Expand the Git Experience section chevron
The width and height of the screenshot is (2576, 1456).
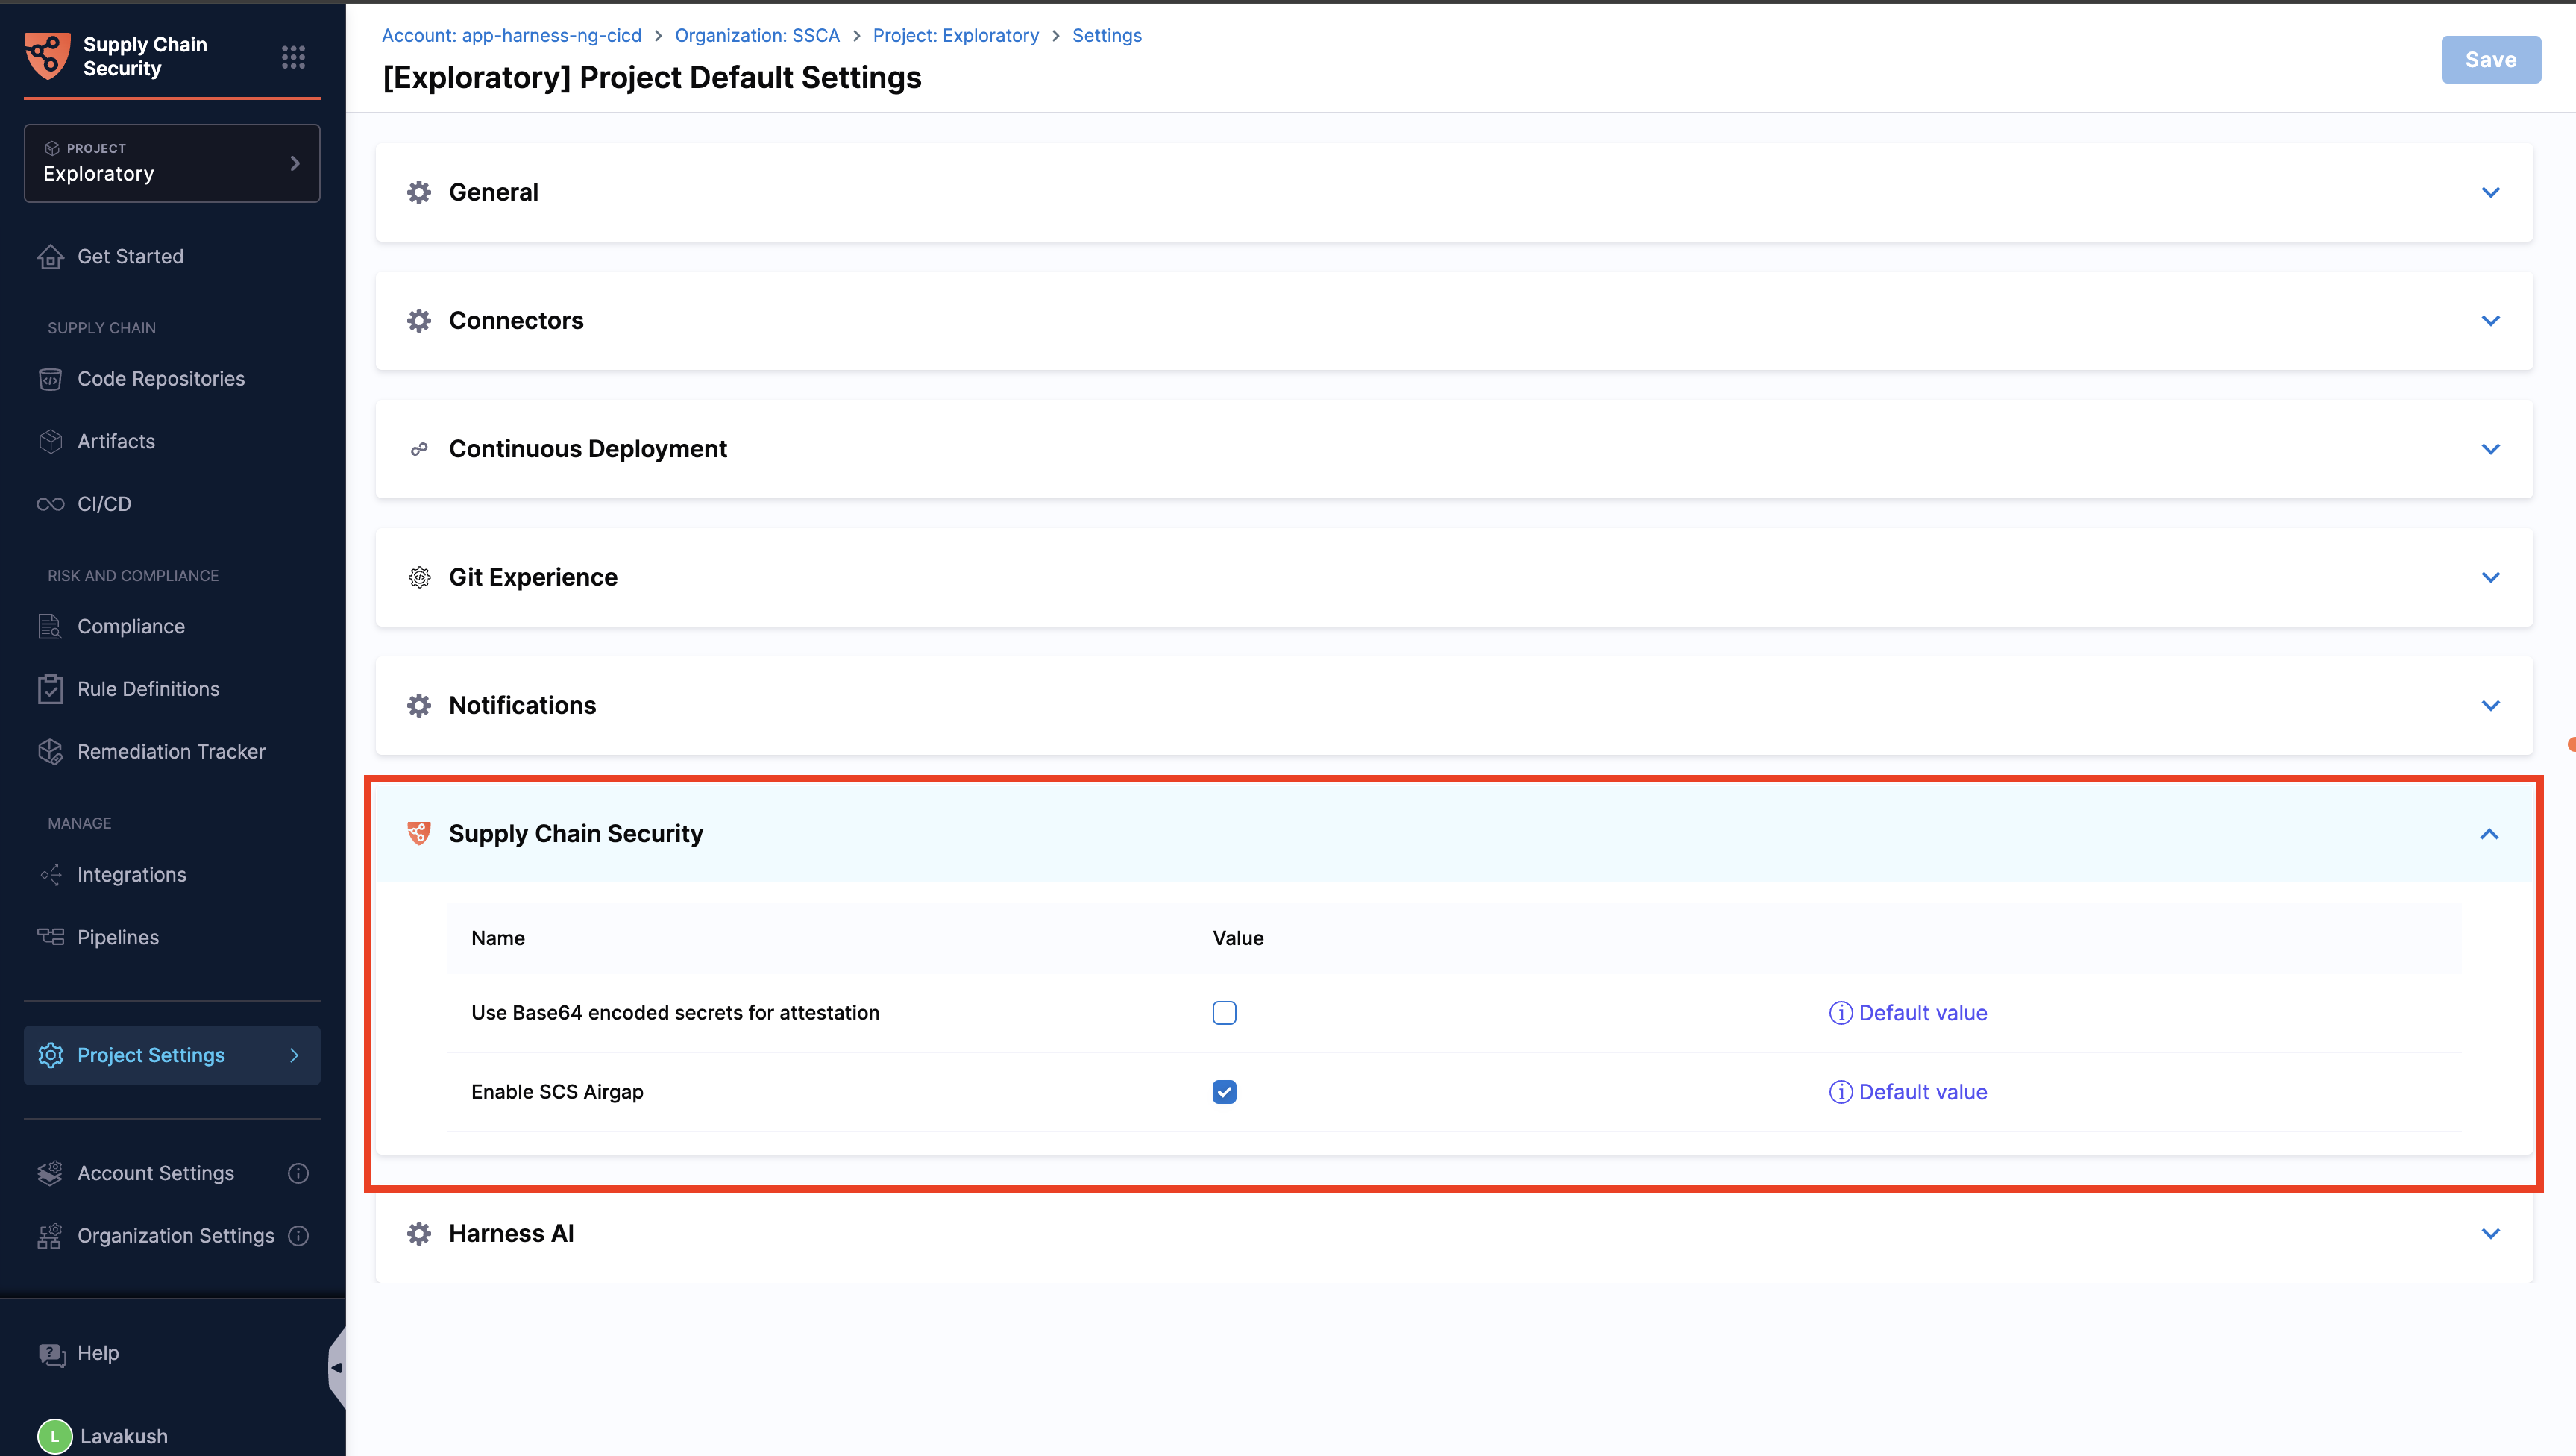point(2490,577)
